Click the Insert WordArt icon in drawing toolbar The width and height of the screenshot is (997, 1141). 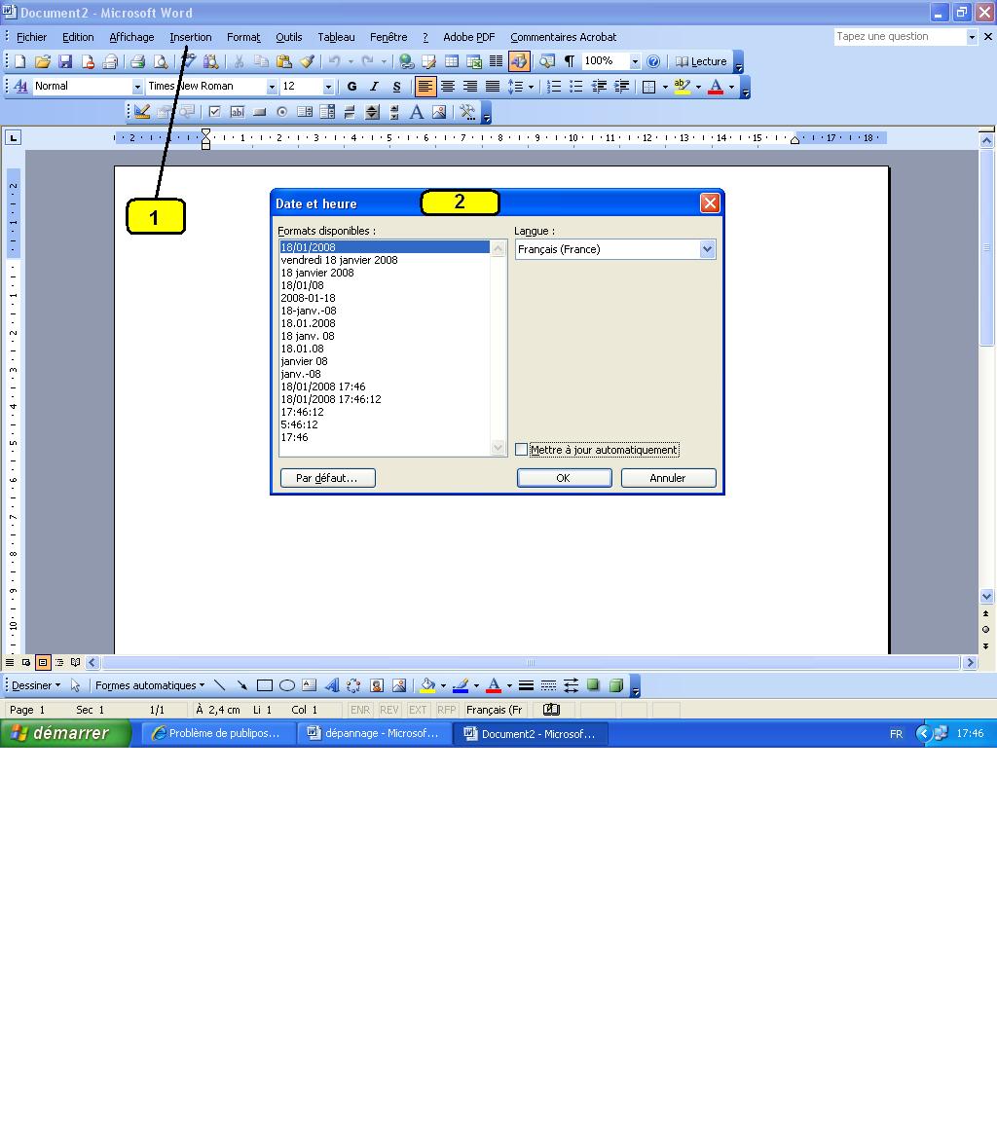[331, 685]
